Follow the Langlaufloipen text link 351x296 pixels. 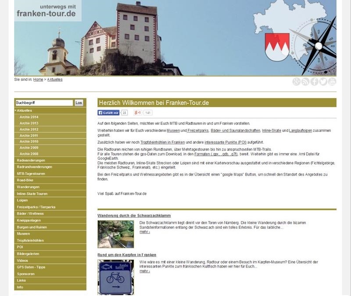pos(301,130)
